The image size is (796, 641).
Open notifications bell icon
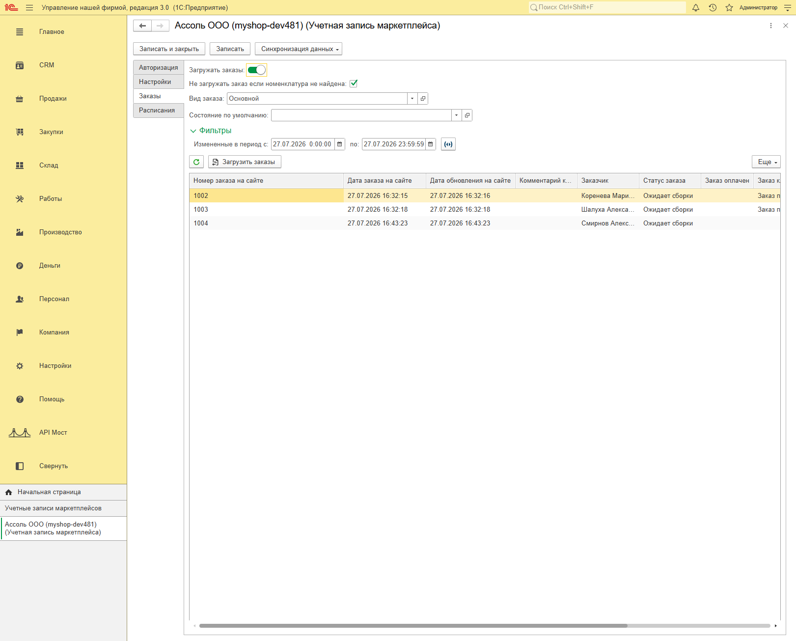click(696, 7)
